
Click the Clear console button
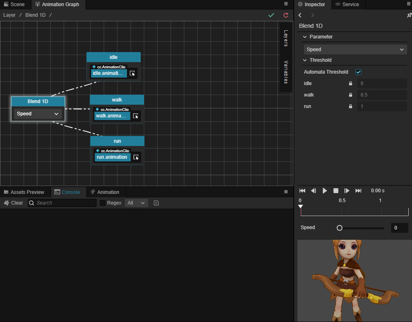coord(14,203)
